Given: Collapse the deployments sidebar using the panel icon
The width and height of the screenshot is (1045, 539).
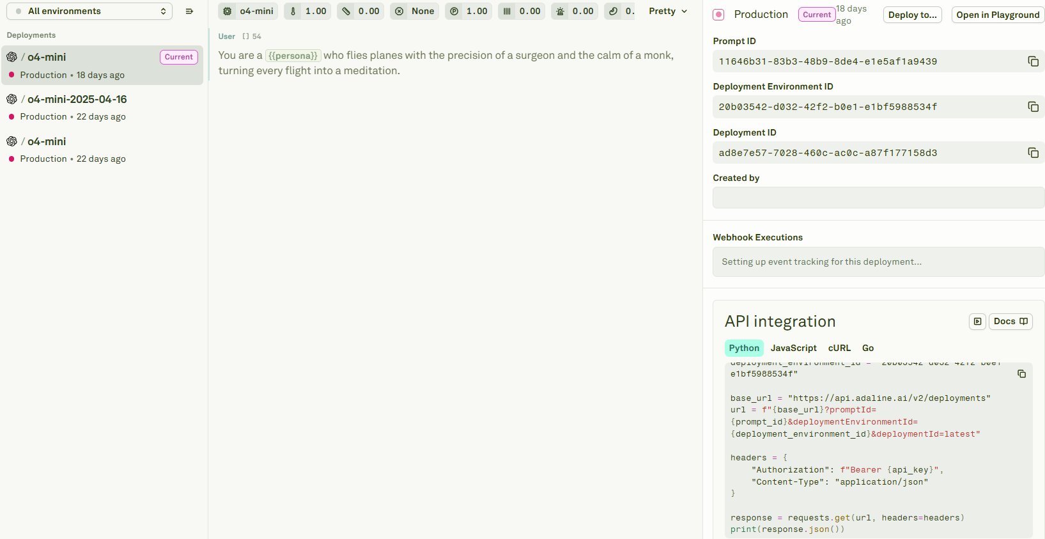Looking at the screenshot, I should pyautogui.click(x=189, y=11).
